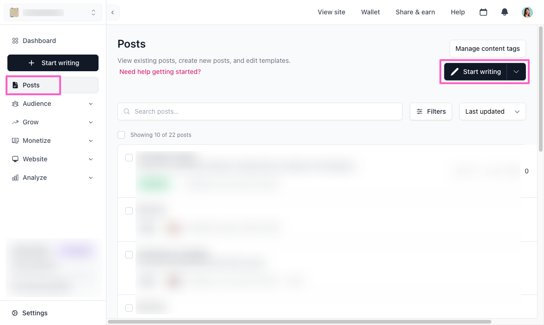Open the calendar icon in top bar
Image resolution: width=544 pixels, height=325 pixels.
(483, 12)
